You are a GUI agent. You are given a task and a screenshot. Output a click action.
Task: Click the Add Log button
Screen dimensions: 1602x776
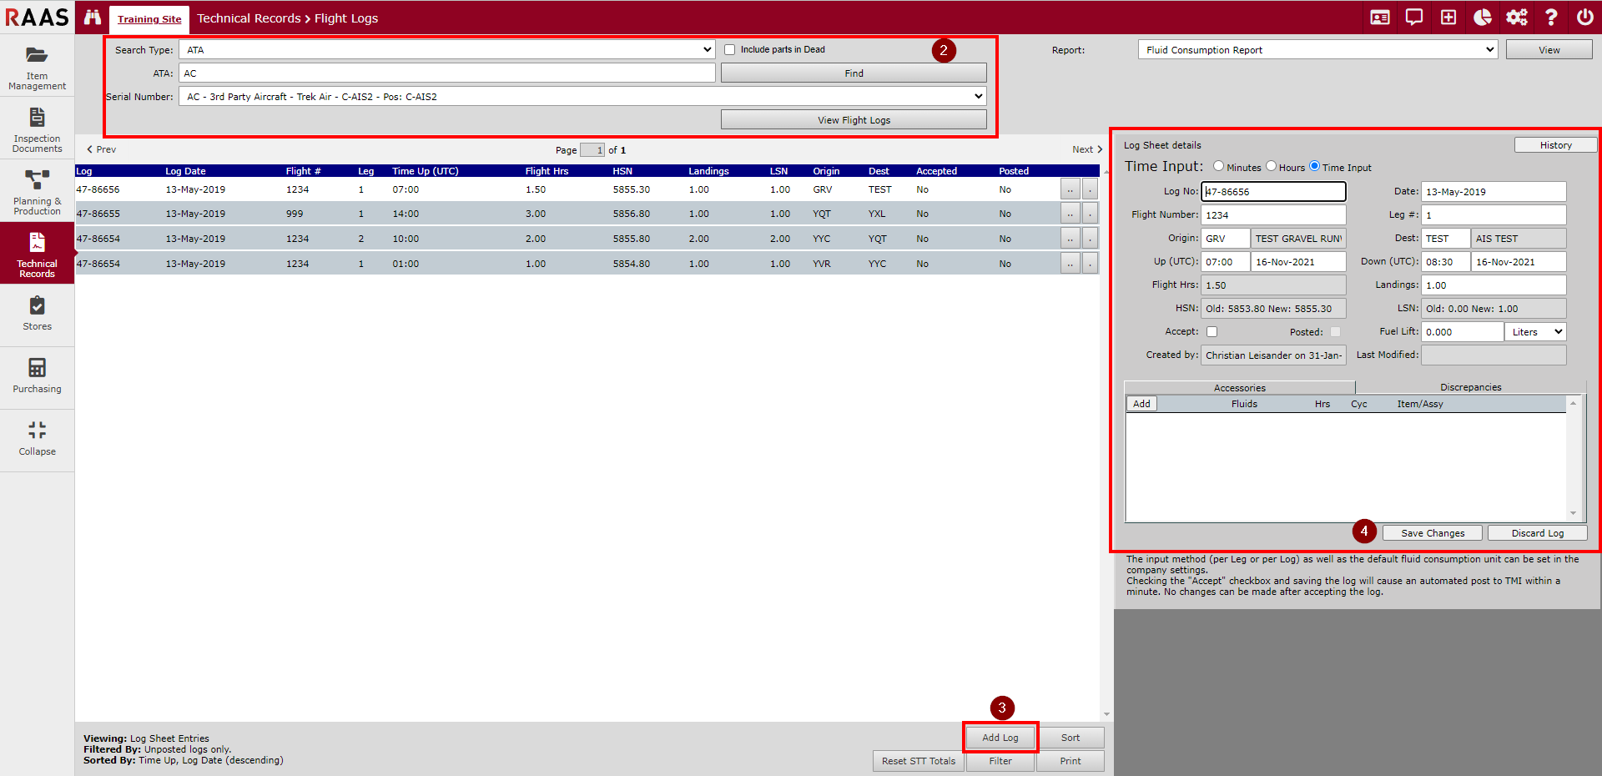1000,737
